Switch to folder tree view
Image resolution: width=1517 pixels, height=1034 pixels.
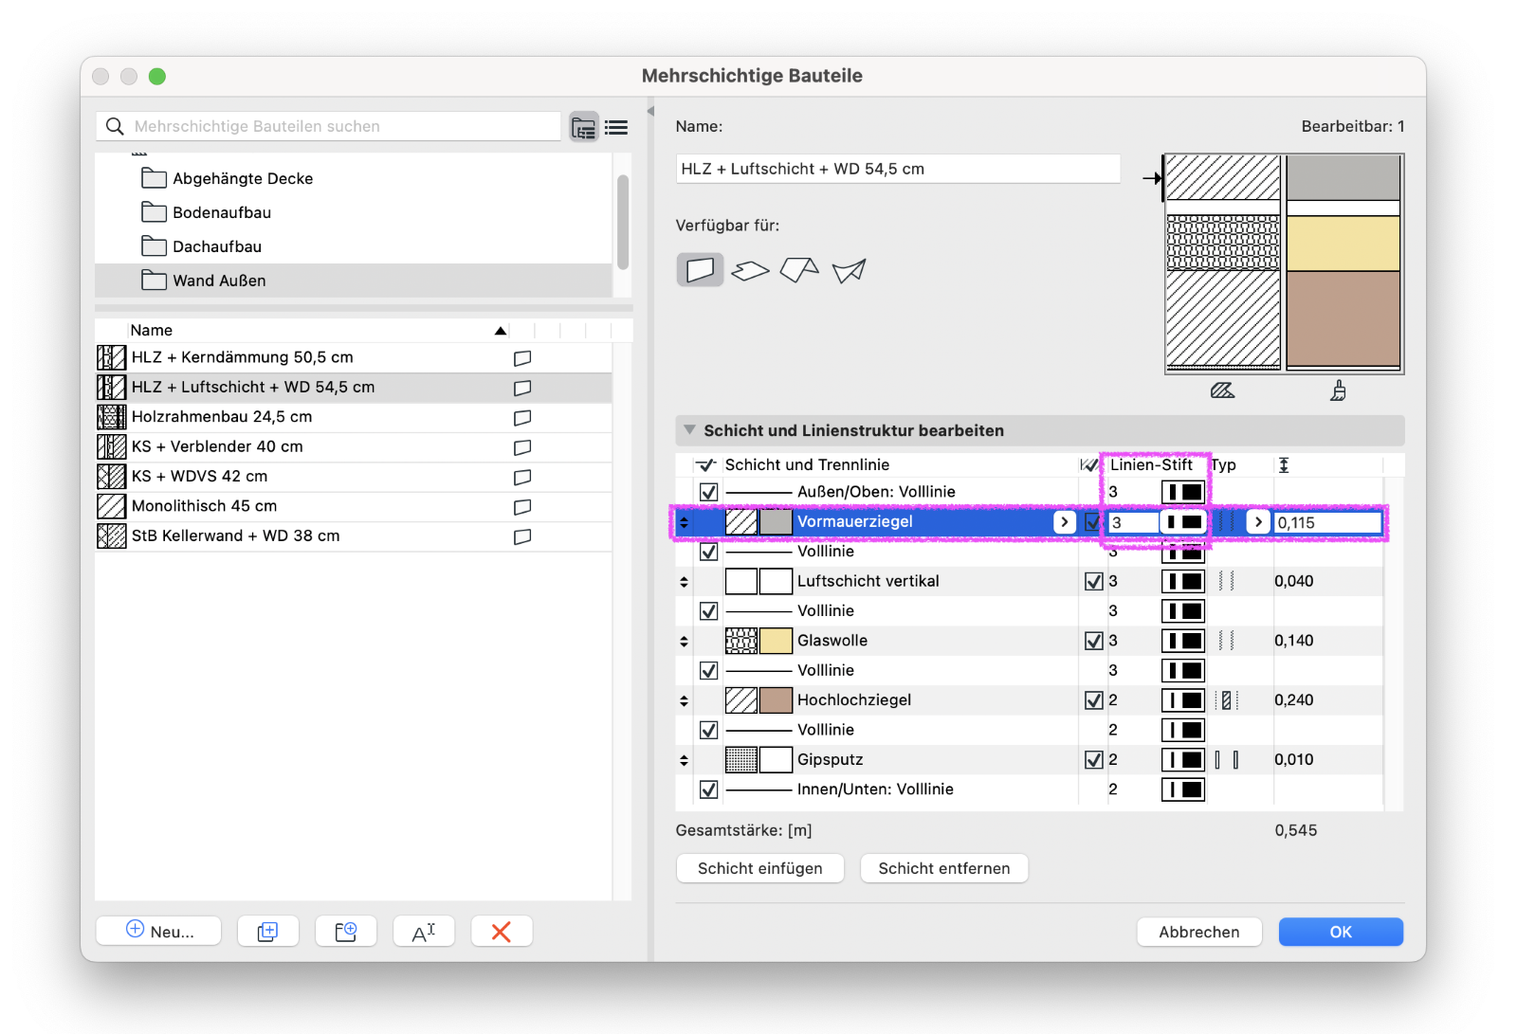pyautogui.click(x=584, y=127)
